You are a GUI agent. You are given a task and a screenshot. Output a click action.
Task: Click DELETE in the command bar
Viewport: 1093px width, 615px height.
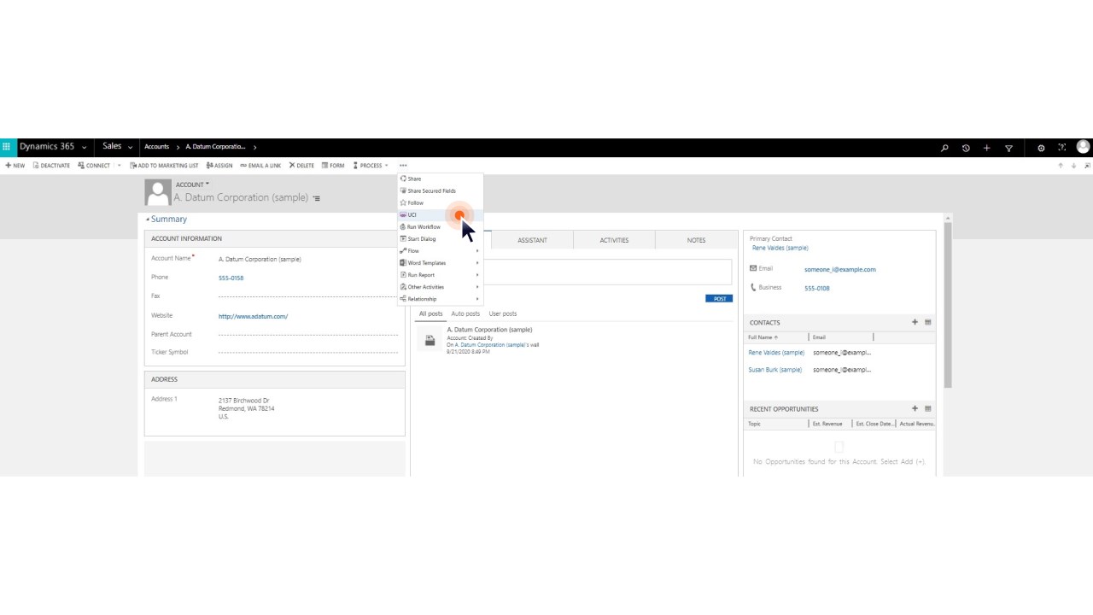click(301, 166)
